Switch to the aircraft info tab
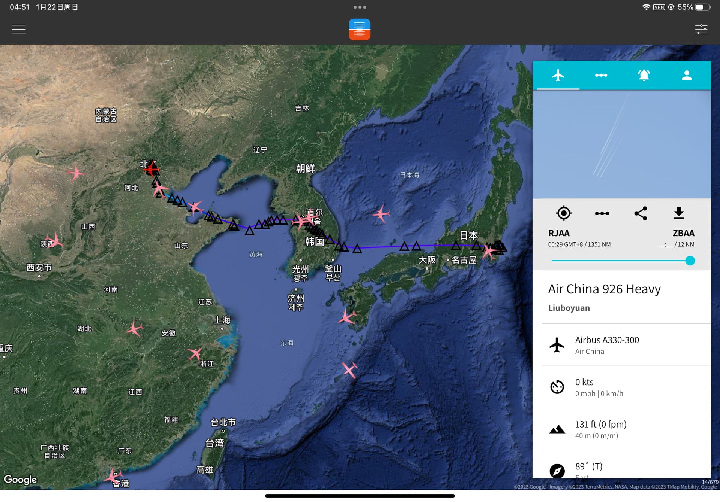720x502 pixels. (x=558, y=75)
